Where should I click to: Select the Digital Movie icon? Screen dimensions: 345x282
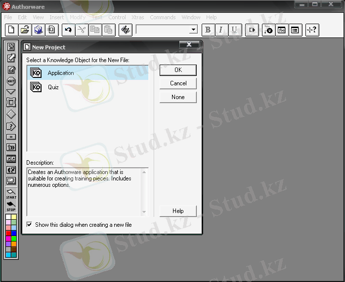click(x=11, y=159)
